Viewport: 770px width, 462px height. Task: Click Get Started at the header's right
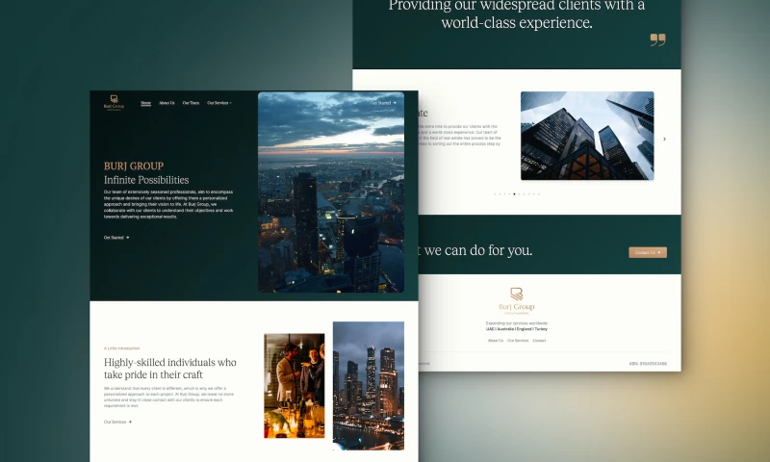(383, 103)
